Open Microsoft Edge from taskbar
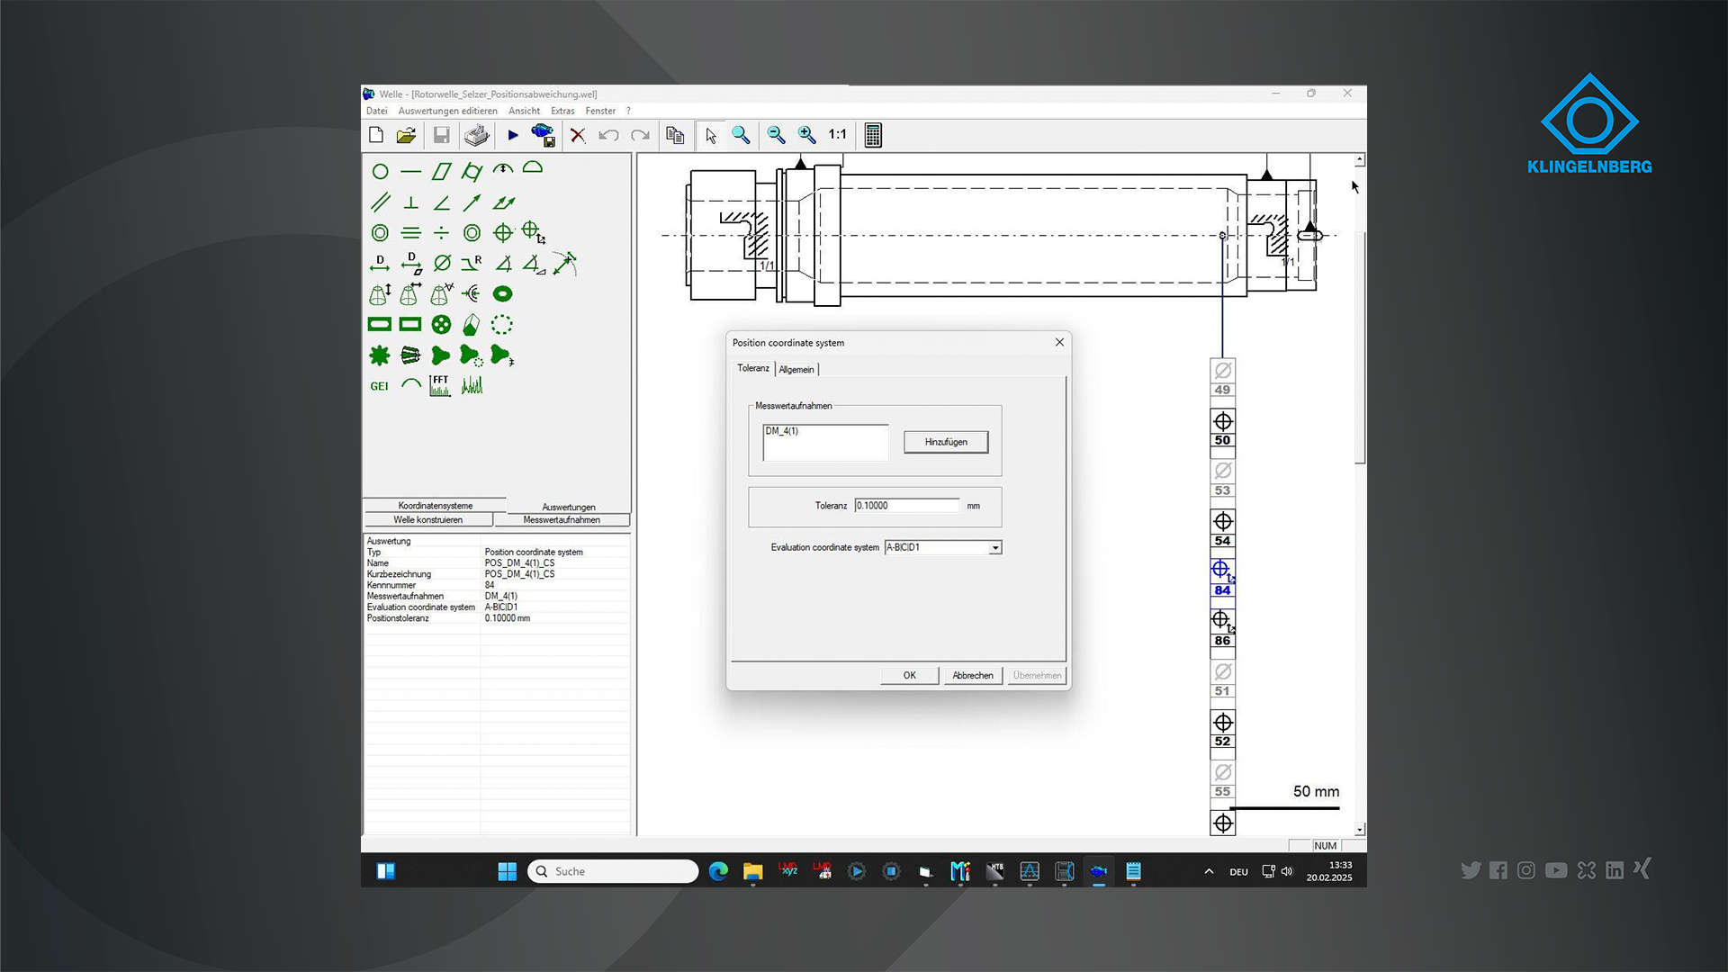 [718, 871]
